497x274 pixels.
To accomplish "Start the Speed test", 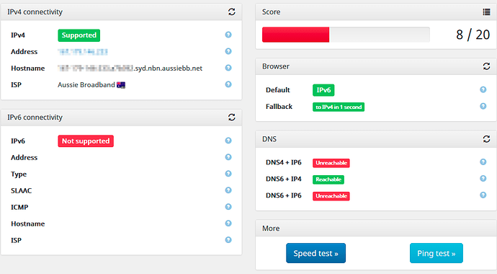I will tap(315, 253).
